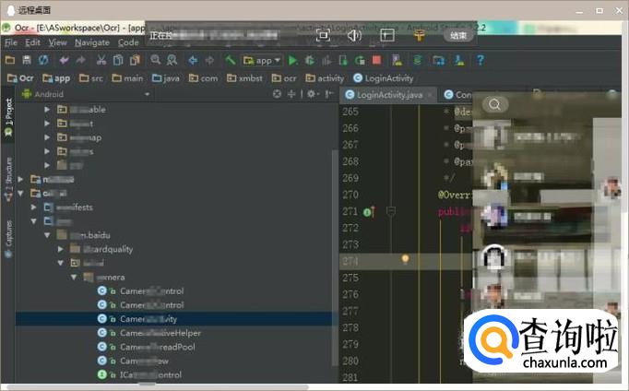Click the Help question mark icon

pyautogui.click(x=480, y=60)
